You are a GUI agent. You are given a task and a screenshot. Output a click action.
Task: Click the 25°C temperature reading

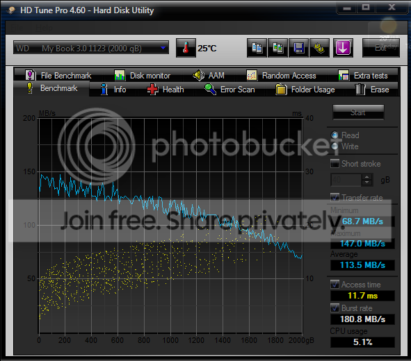click(207, 49)
